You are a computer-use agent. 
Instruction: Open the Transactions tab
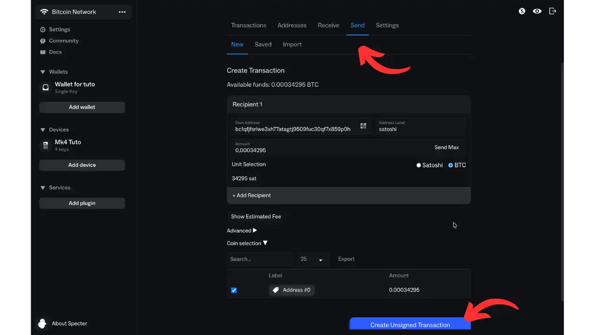coord(249,25)
